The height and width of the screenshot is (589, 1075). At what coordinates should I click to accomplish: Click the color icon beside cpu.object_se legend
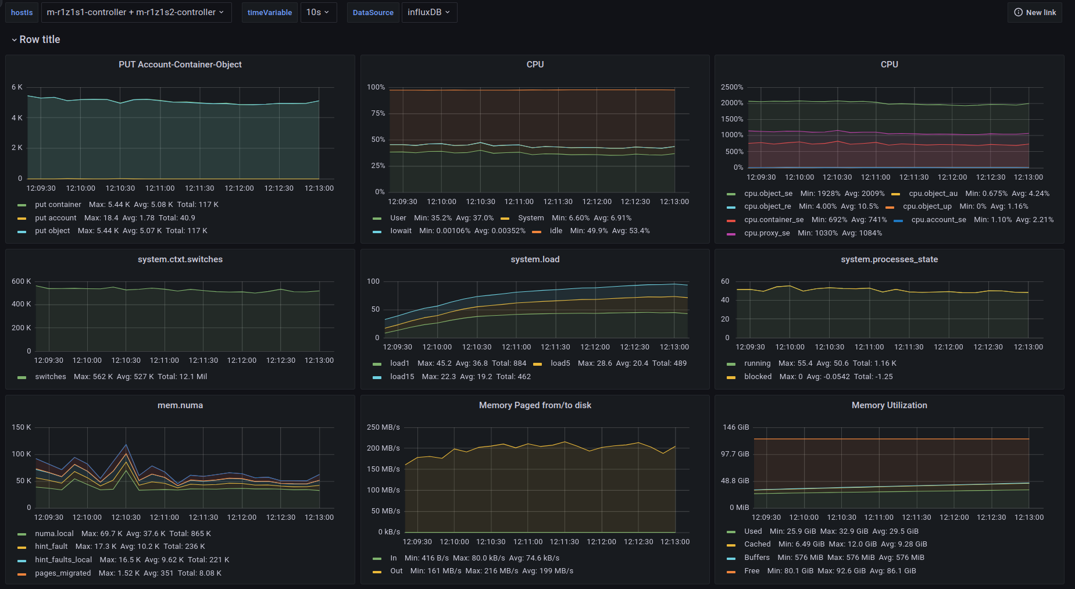coord(731,194)
